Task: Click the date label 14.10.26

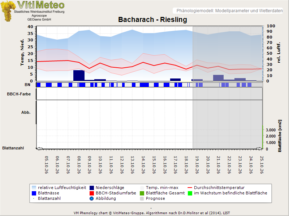Action: pyautogui.click(x=143, y=165)
